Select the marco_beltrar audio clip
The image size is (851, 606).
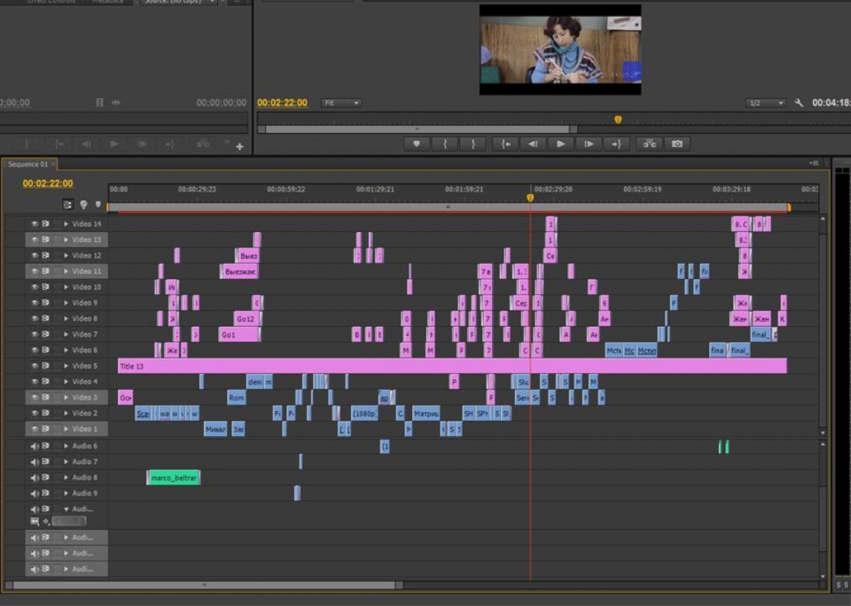click(x=174, y=478)
